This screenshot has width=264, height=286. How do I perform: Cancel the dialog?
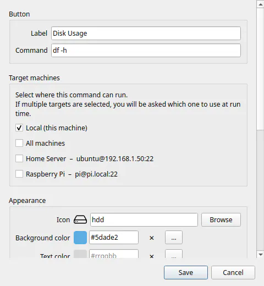coord(233,272)
